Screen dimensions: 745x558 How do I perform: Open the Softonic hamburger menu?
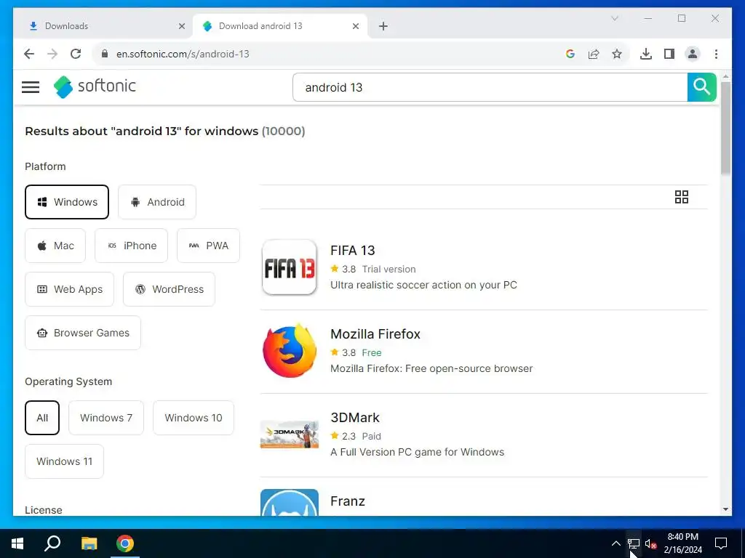point(31,87)
